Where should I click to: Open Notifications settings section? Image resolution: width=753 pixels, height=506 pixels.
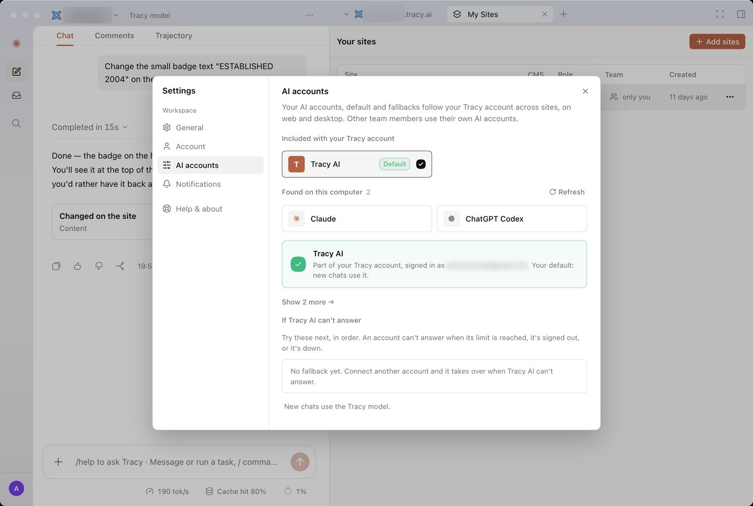(210, 184)
